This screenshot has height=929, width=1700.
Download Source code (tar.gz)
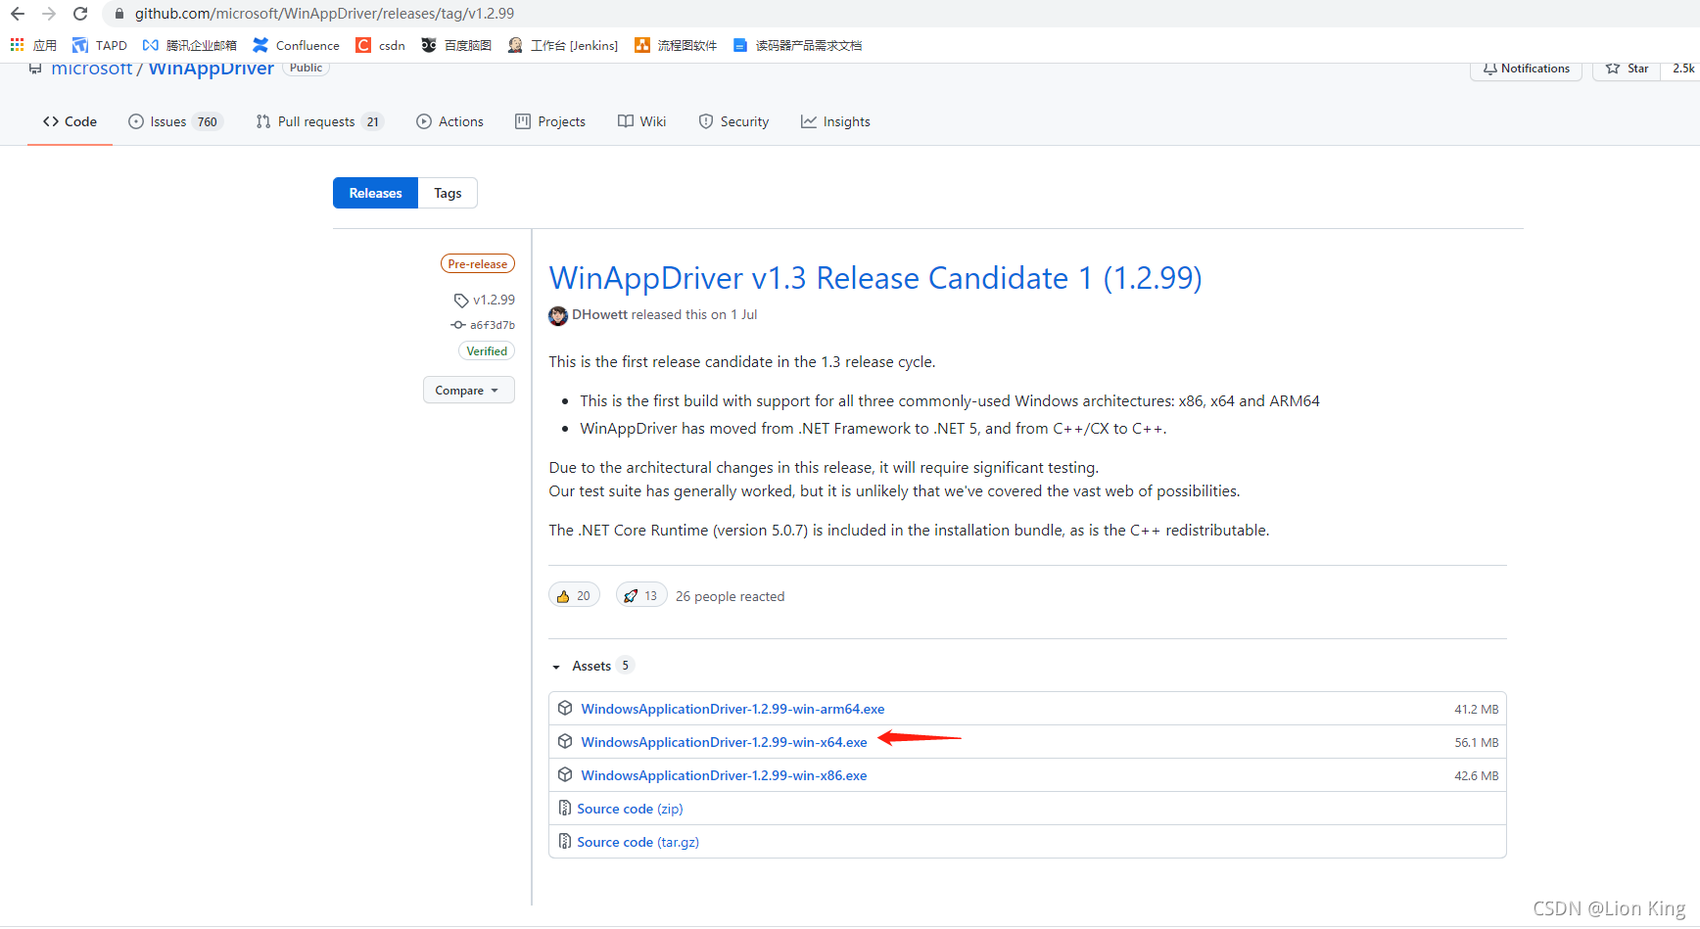(x=637, y=842)
